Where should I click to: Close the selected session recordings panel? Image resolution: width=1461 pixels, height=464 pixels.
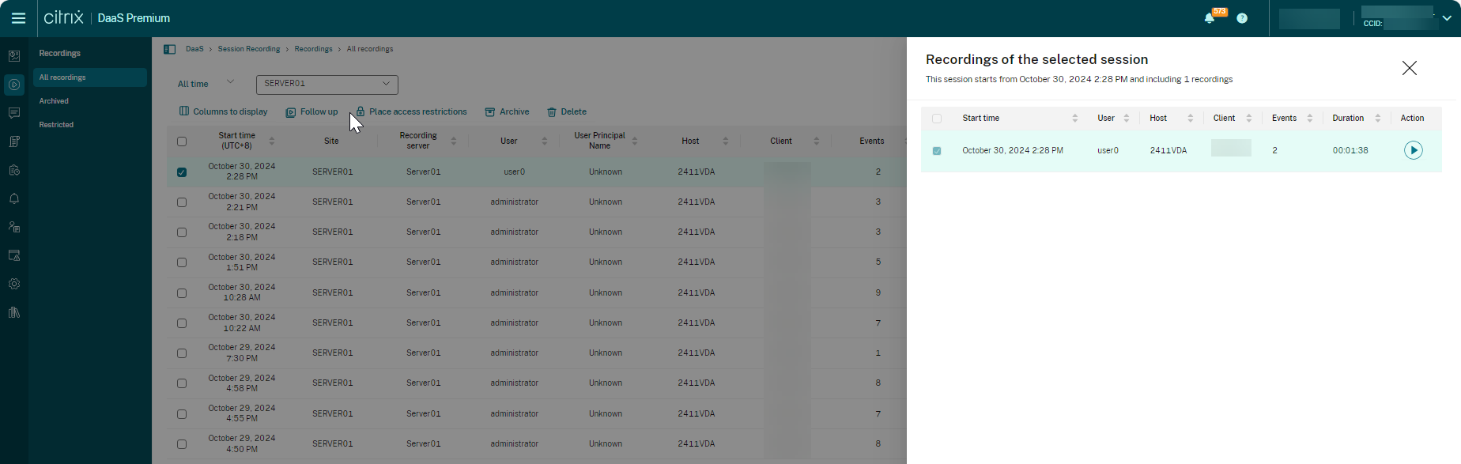pos(1409,69)
